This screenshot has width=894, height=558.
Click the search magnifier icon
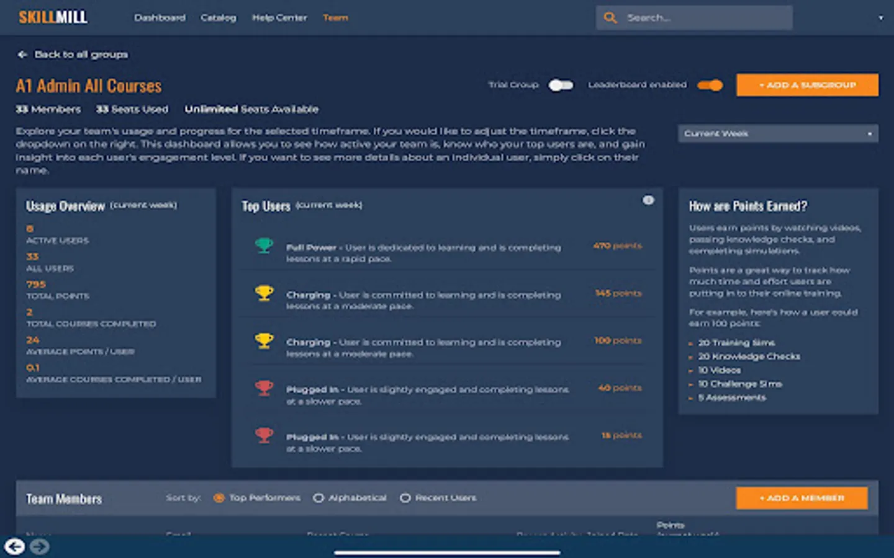610,18
